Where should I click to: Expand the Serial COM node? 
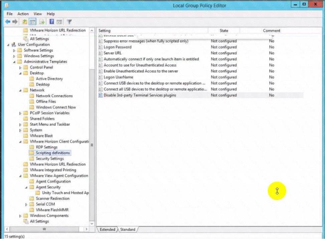[x=26, y=204]
